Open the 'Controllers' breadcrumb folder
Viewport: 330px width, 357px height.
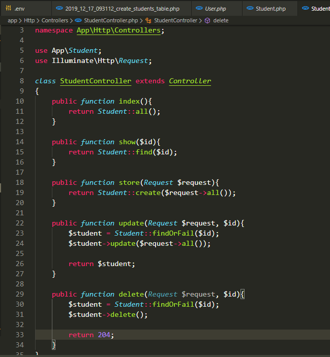pyautogui.click(x=55, y=20)
